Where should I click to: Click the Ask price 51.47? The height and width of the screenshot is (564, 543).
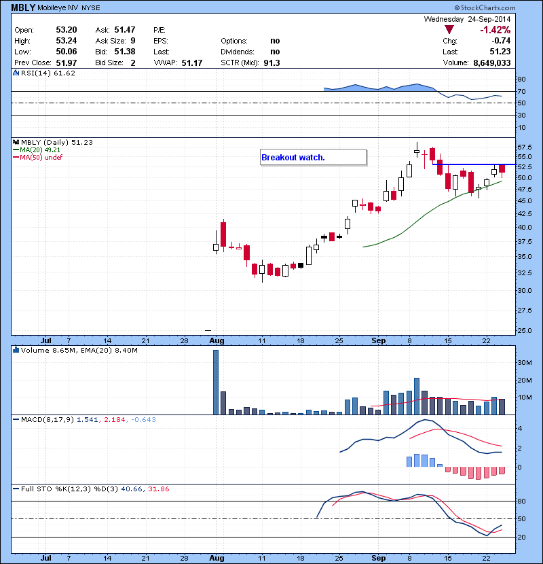(x=125, y=30)
